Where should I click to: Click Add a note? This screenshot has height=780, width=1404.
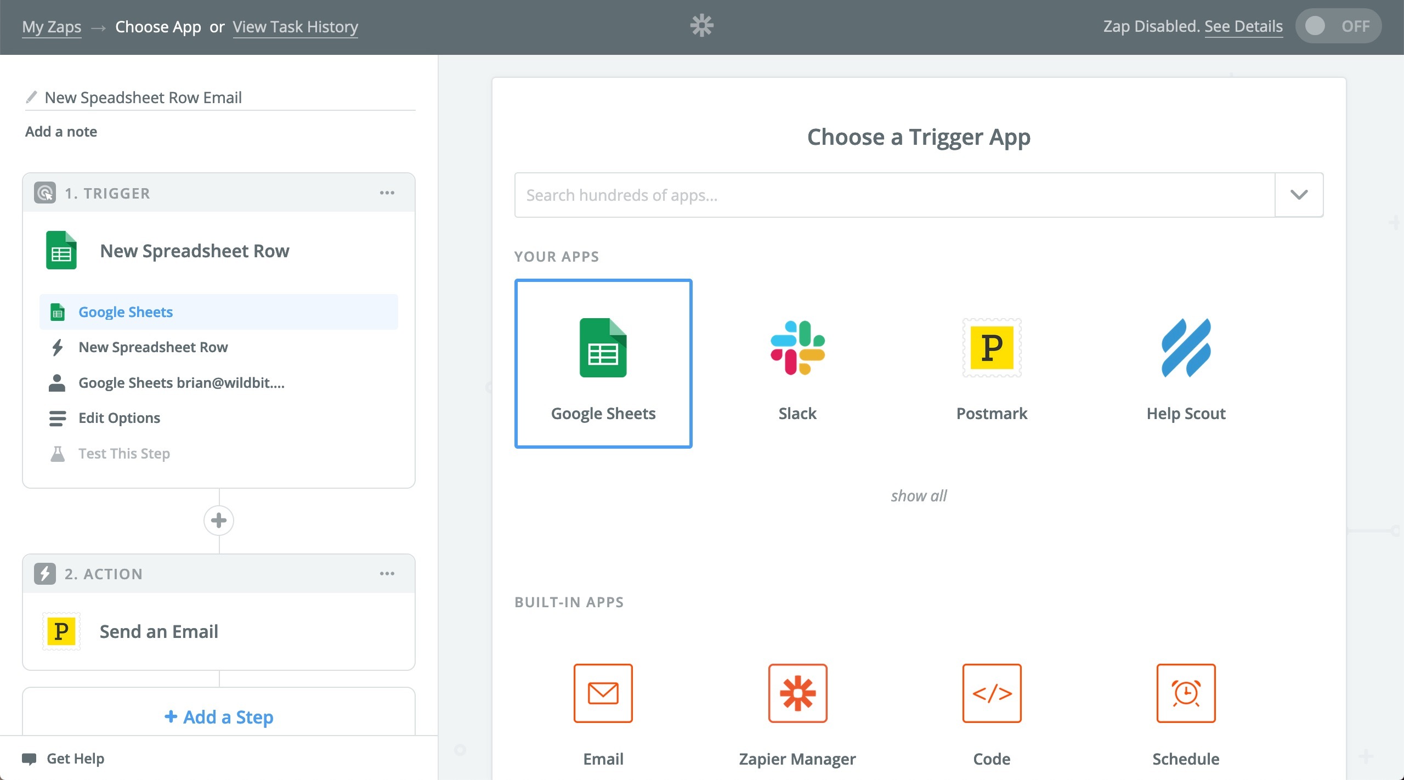click(61, 132)
